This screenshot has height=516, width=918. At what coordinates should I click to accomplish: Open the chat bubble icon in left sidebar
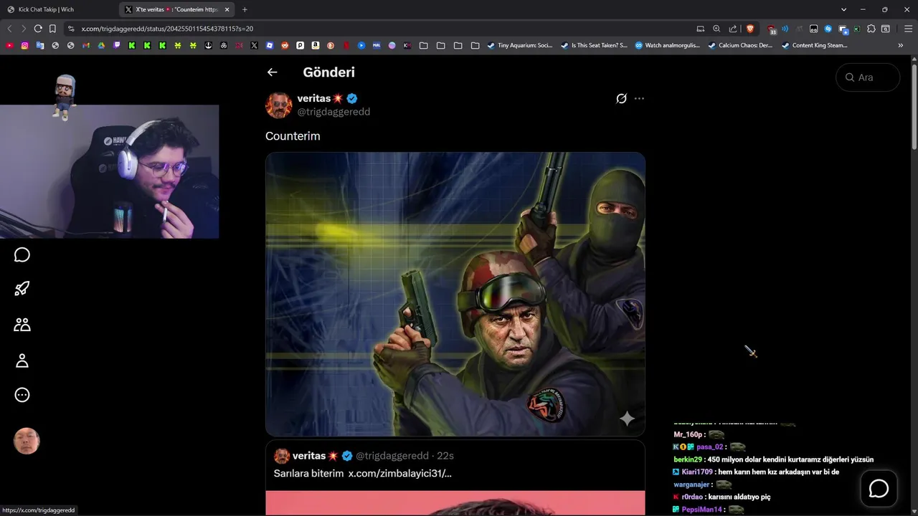point(22,255)
